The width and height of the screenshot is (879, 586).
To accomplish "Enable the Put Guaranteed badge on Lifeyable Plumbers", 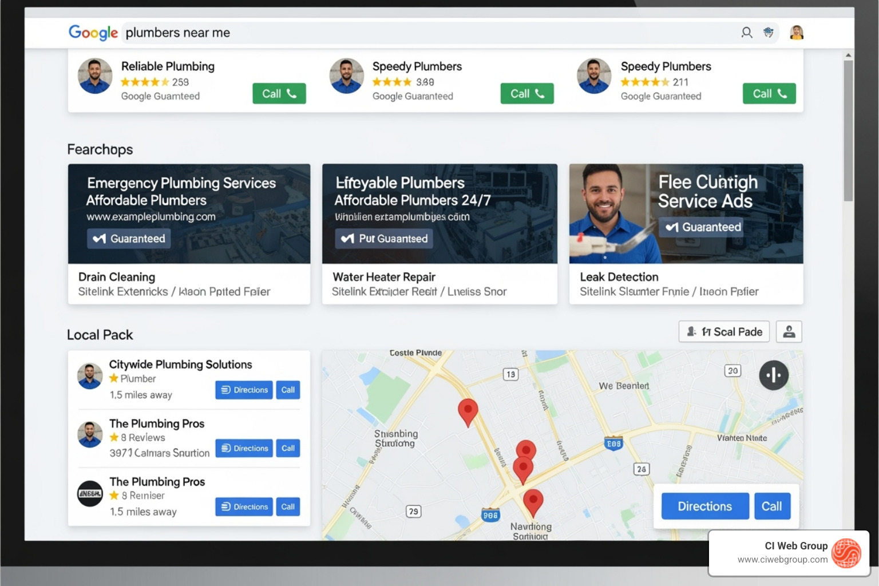I will tap(383, 239).
